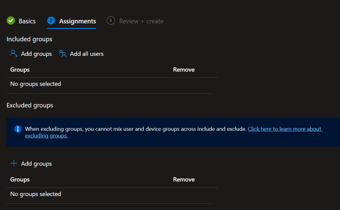Click the Remove header in the Excluded groups table
340x210 pixels.
click(x=184, y=179)
